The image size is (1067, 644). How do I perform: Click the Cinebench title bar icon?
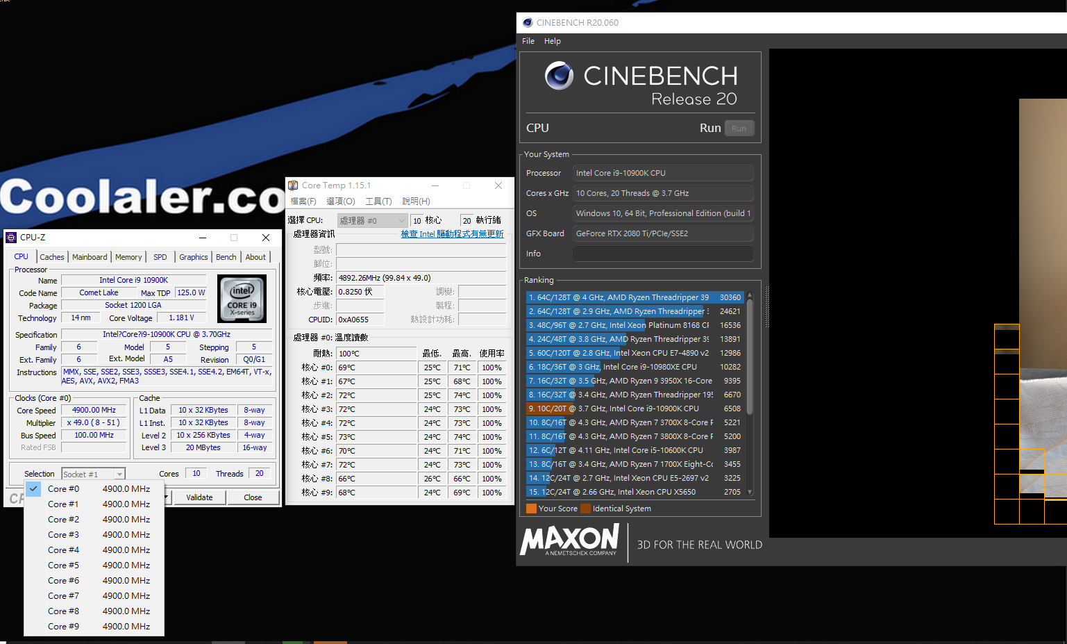point(528,22)
